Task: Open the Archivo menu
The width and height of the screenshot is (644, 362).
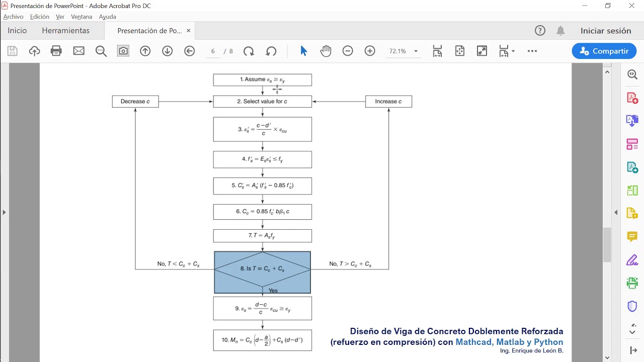Action: 13,17
